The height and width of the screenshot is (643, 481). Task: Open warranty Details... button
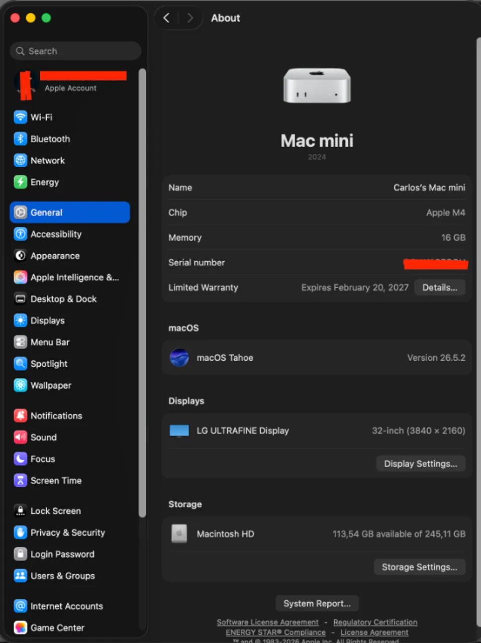pos(440,287)
